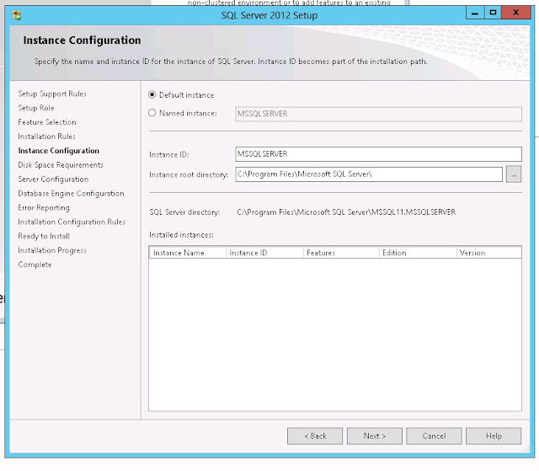Click the Instance ID text field
539x471 pixels.
click(x=378, y=154)
